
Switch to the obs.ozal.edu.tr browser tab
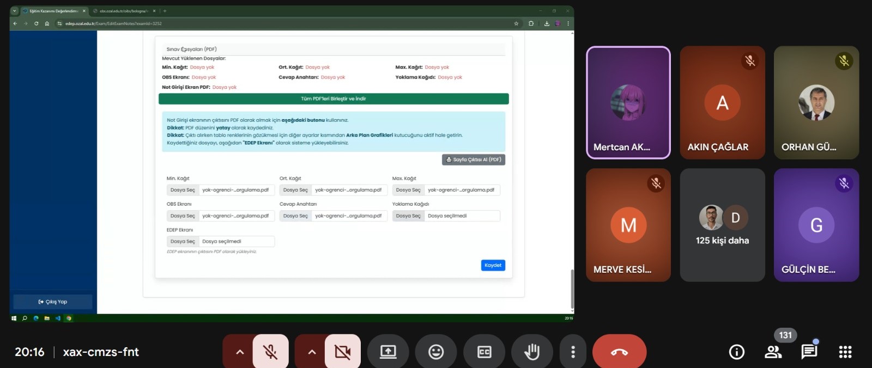click(123, 11)
